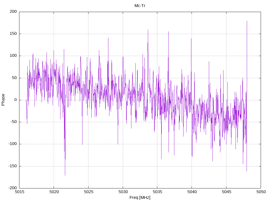Image resolution: width=268 pixels, height=201 pixels.
Task: Click the x-axis tick label "5050"
Action: (261, 192)
